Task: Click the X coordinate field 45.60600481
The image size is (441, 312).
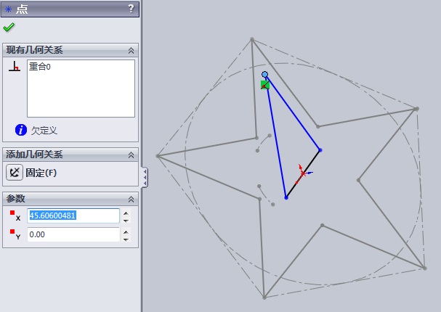Action: pos(73,215)
